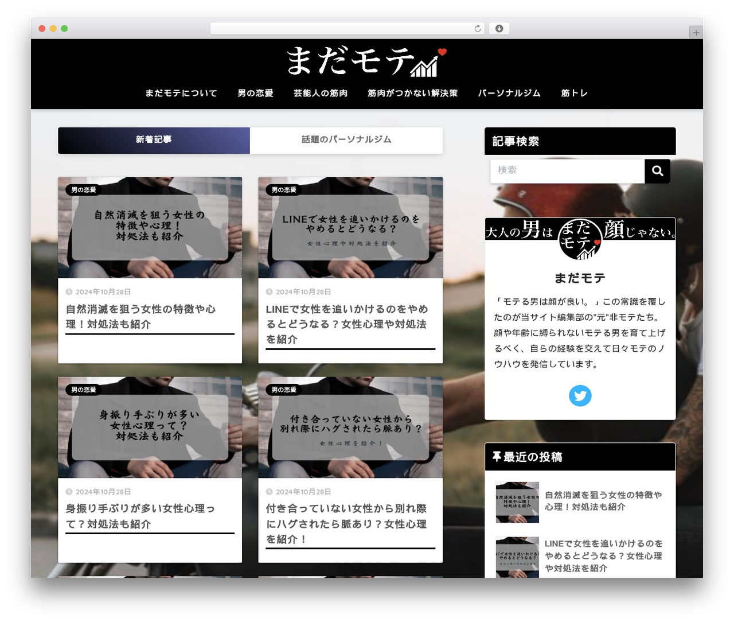Open the Twitter profile icon
This screenshot has height=622, width=734.
580,395
